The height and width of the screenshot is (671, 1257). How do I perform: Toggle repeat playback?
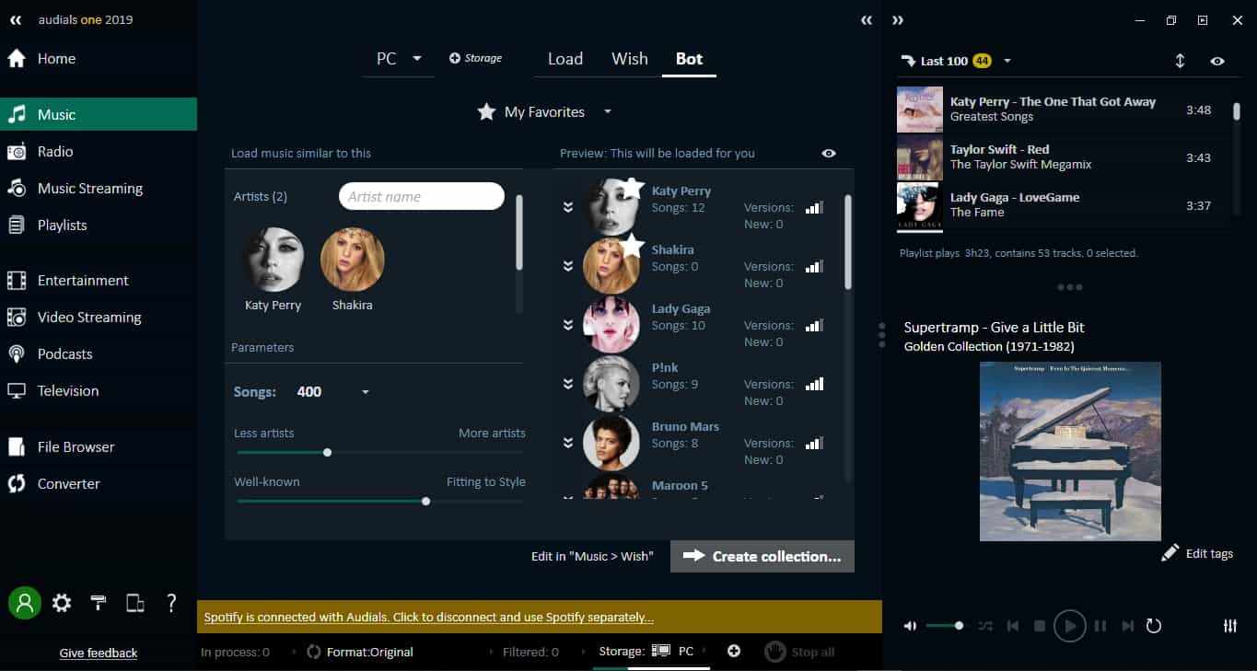(x=1154, y=626)
